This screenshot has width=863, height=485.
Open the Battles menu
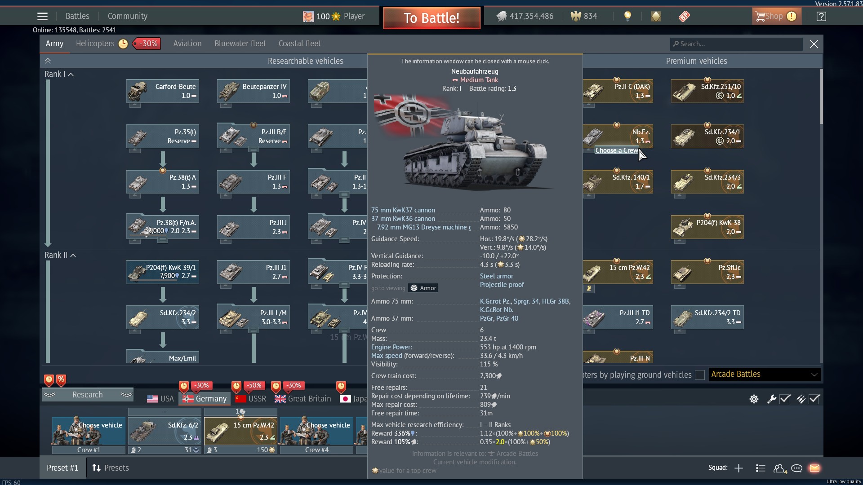[77, 16]
